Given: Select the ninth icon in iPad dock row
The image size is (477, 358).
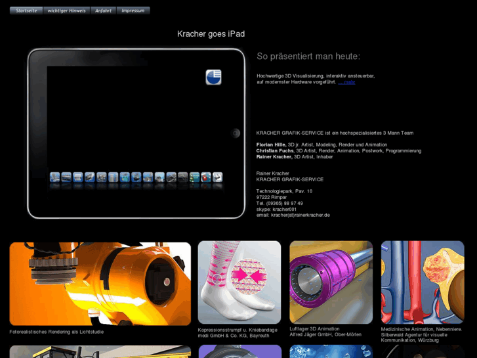Looking at the screenshot, I should point(148,177).
